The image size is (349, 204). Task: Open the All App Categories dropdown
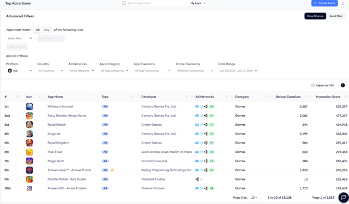click(115, 70)
